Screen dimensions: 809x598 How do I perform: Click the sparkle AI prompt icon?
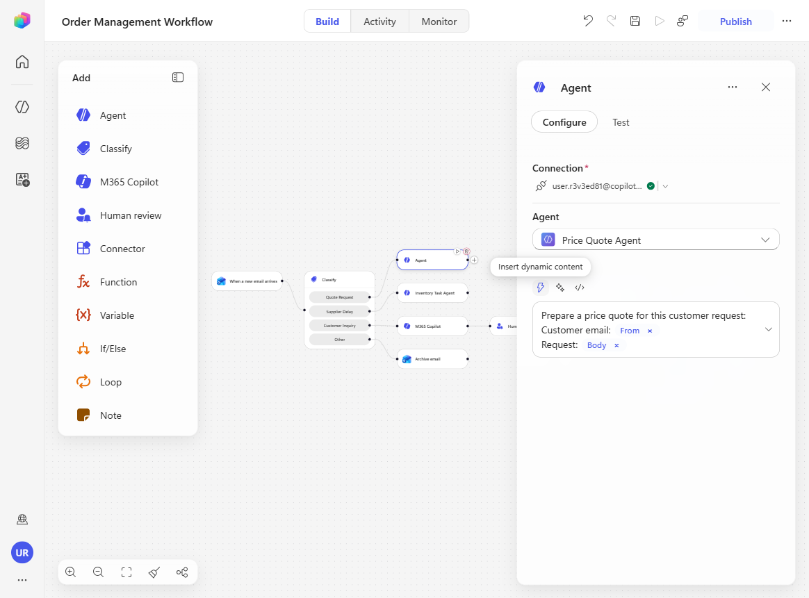[x=559, y=287]
